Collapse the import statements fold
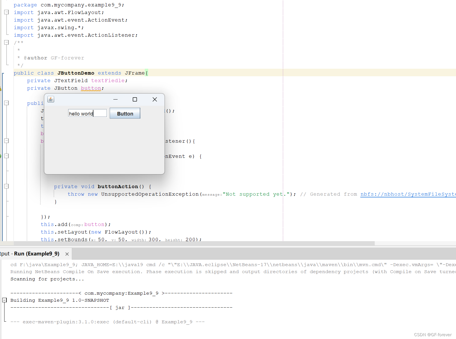The image size is (456, 339). [6, 12]
